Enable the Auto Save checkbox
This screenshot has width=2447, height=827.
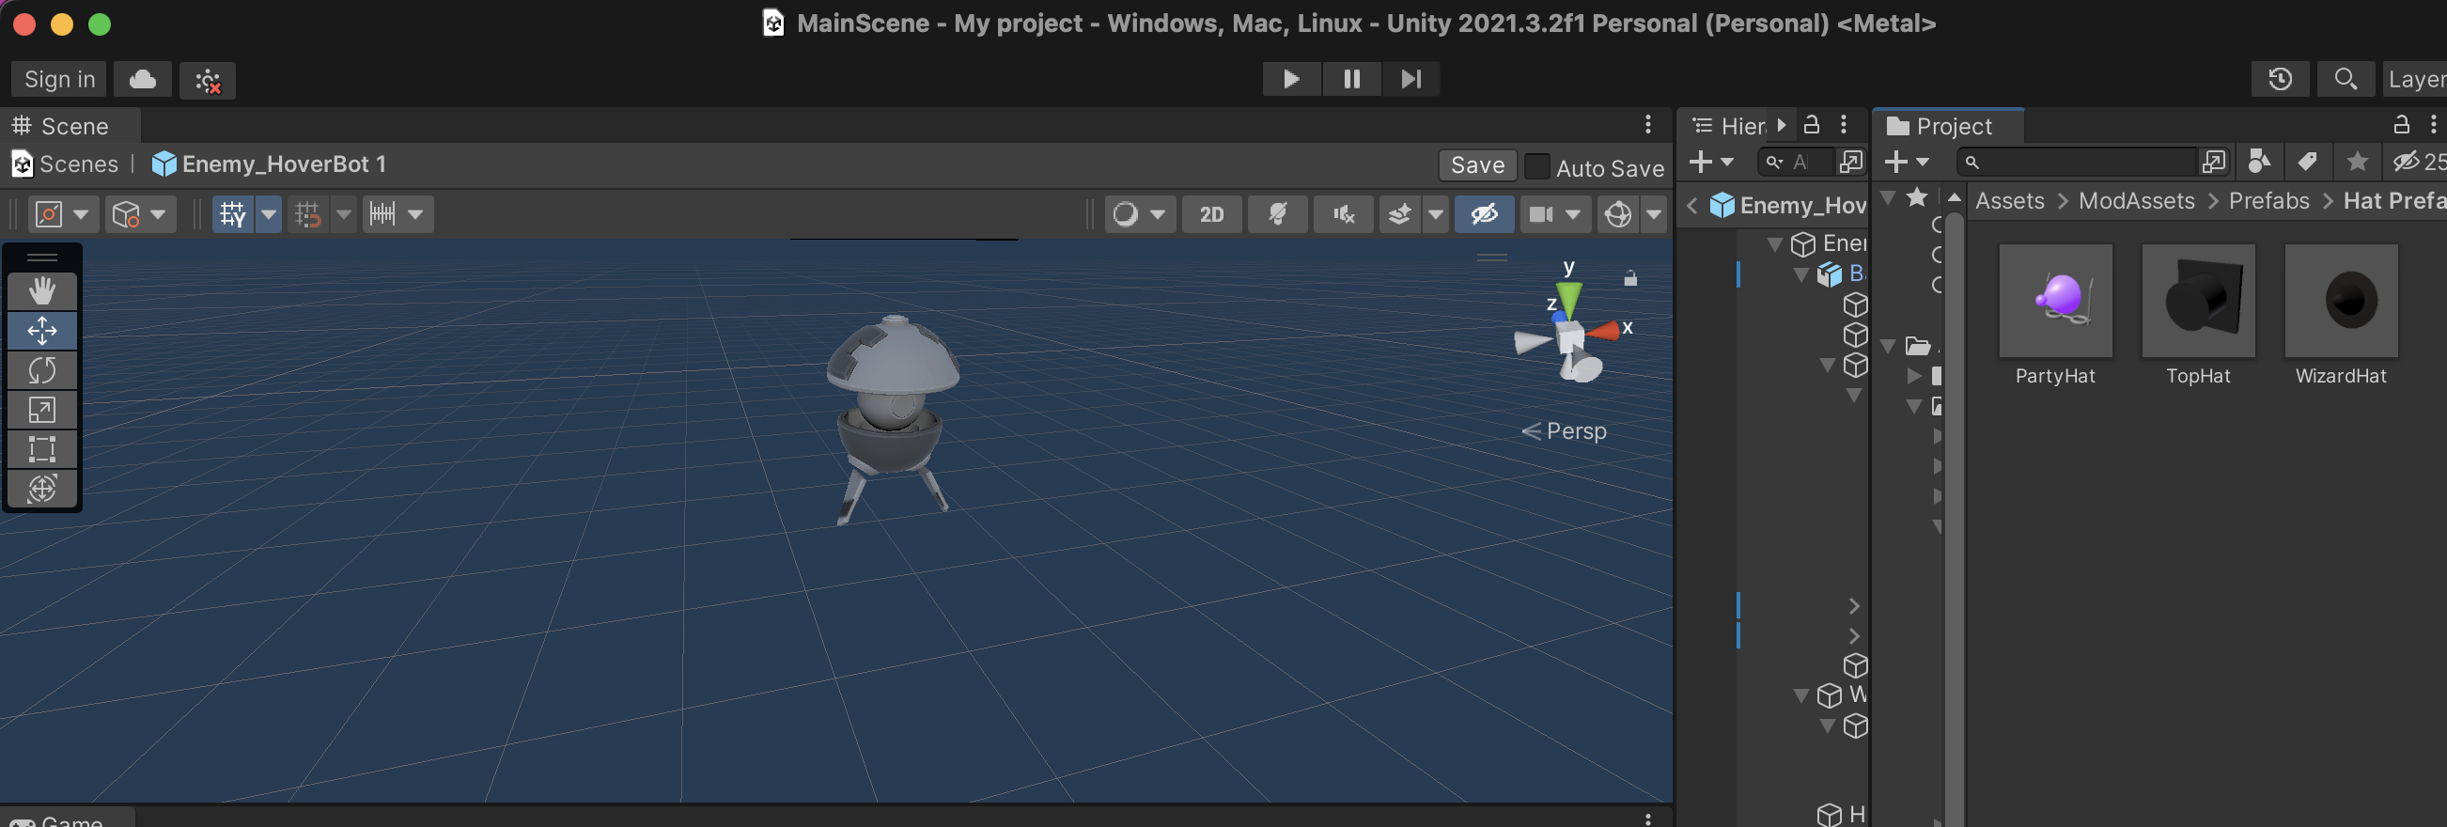click(1536, 167)
